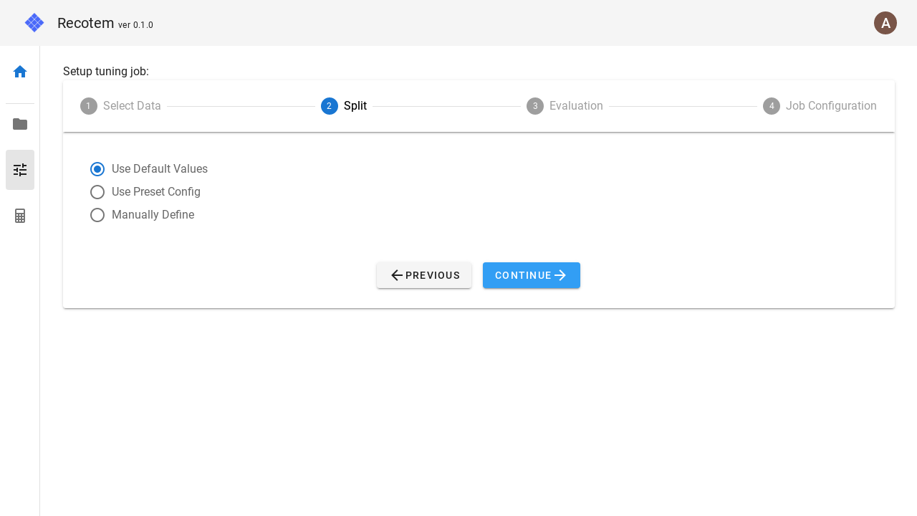The image size is (917, 516).
Task: Click the Setup tuning job heading
Action: tap(106, 71)
